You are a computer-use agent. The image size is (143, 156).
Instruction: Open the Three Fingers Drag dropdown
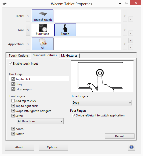point(102,103)
